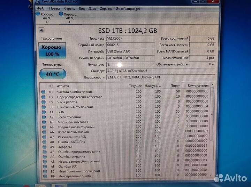The width and height of the screenshot is (251, 187).
Task: Click status icon of attribute AC
Action: click(45, 157)
